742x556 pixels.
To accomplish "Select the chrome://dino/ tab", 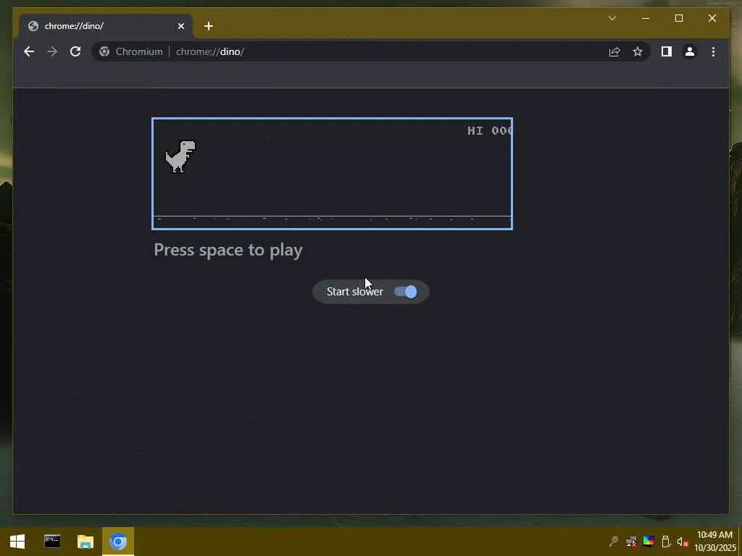I will coord(105,26).
